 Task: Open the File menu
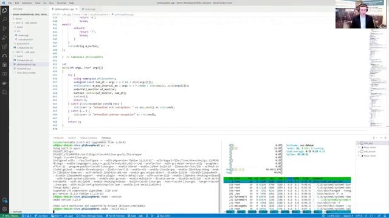click(10, 3)
